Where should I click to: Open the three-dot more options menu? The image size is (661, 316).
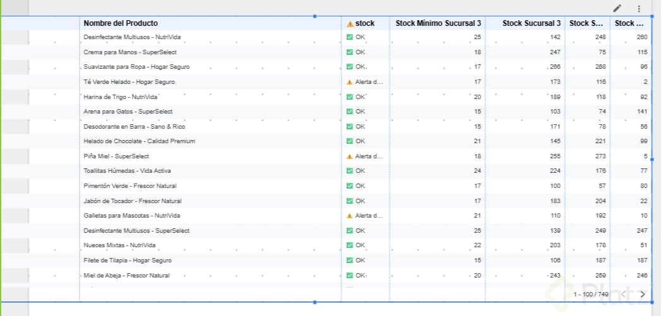point(639,8)
